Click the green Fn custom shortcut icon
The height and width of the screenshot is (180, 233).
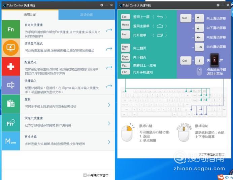click(x=11, y=29)
